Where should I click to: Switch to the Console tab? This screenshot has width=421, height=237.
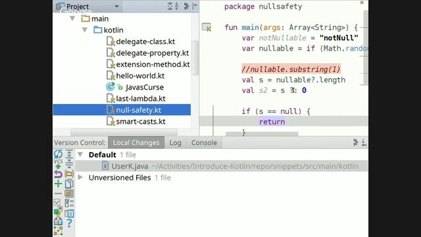204,143
